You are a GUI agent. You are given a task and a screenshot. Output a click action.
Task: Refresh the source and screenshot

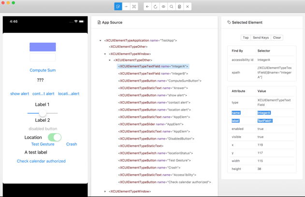coord(155,7)
